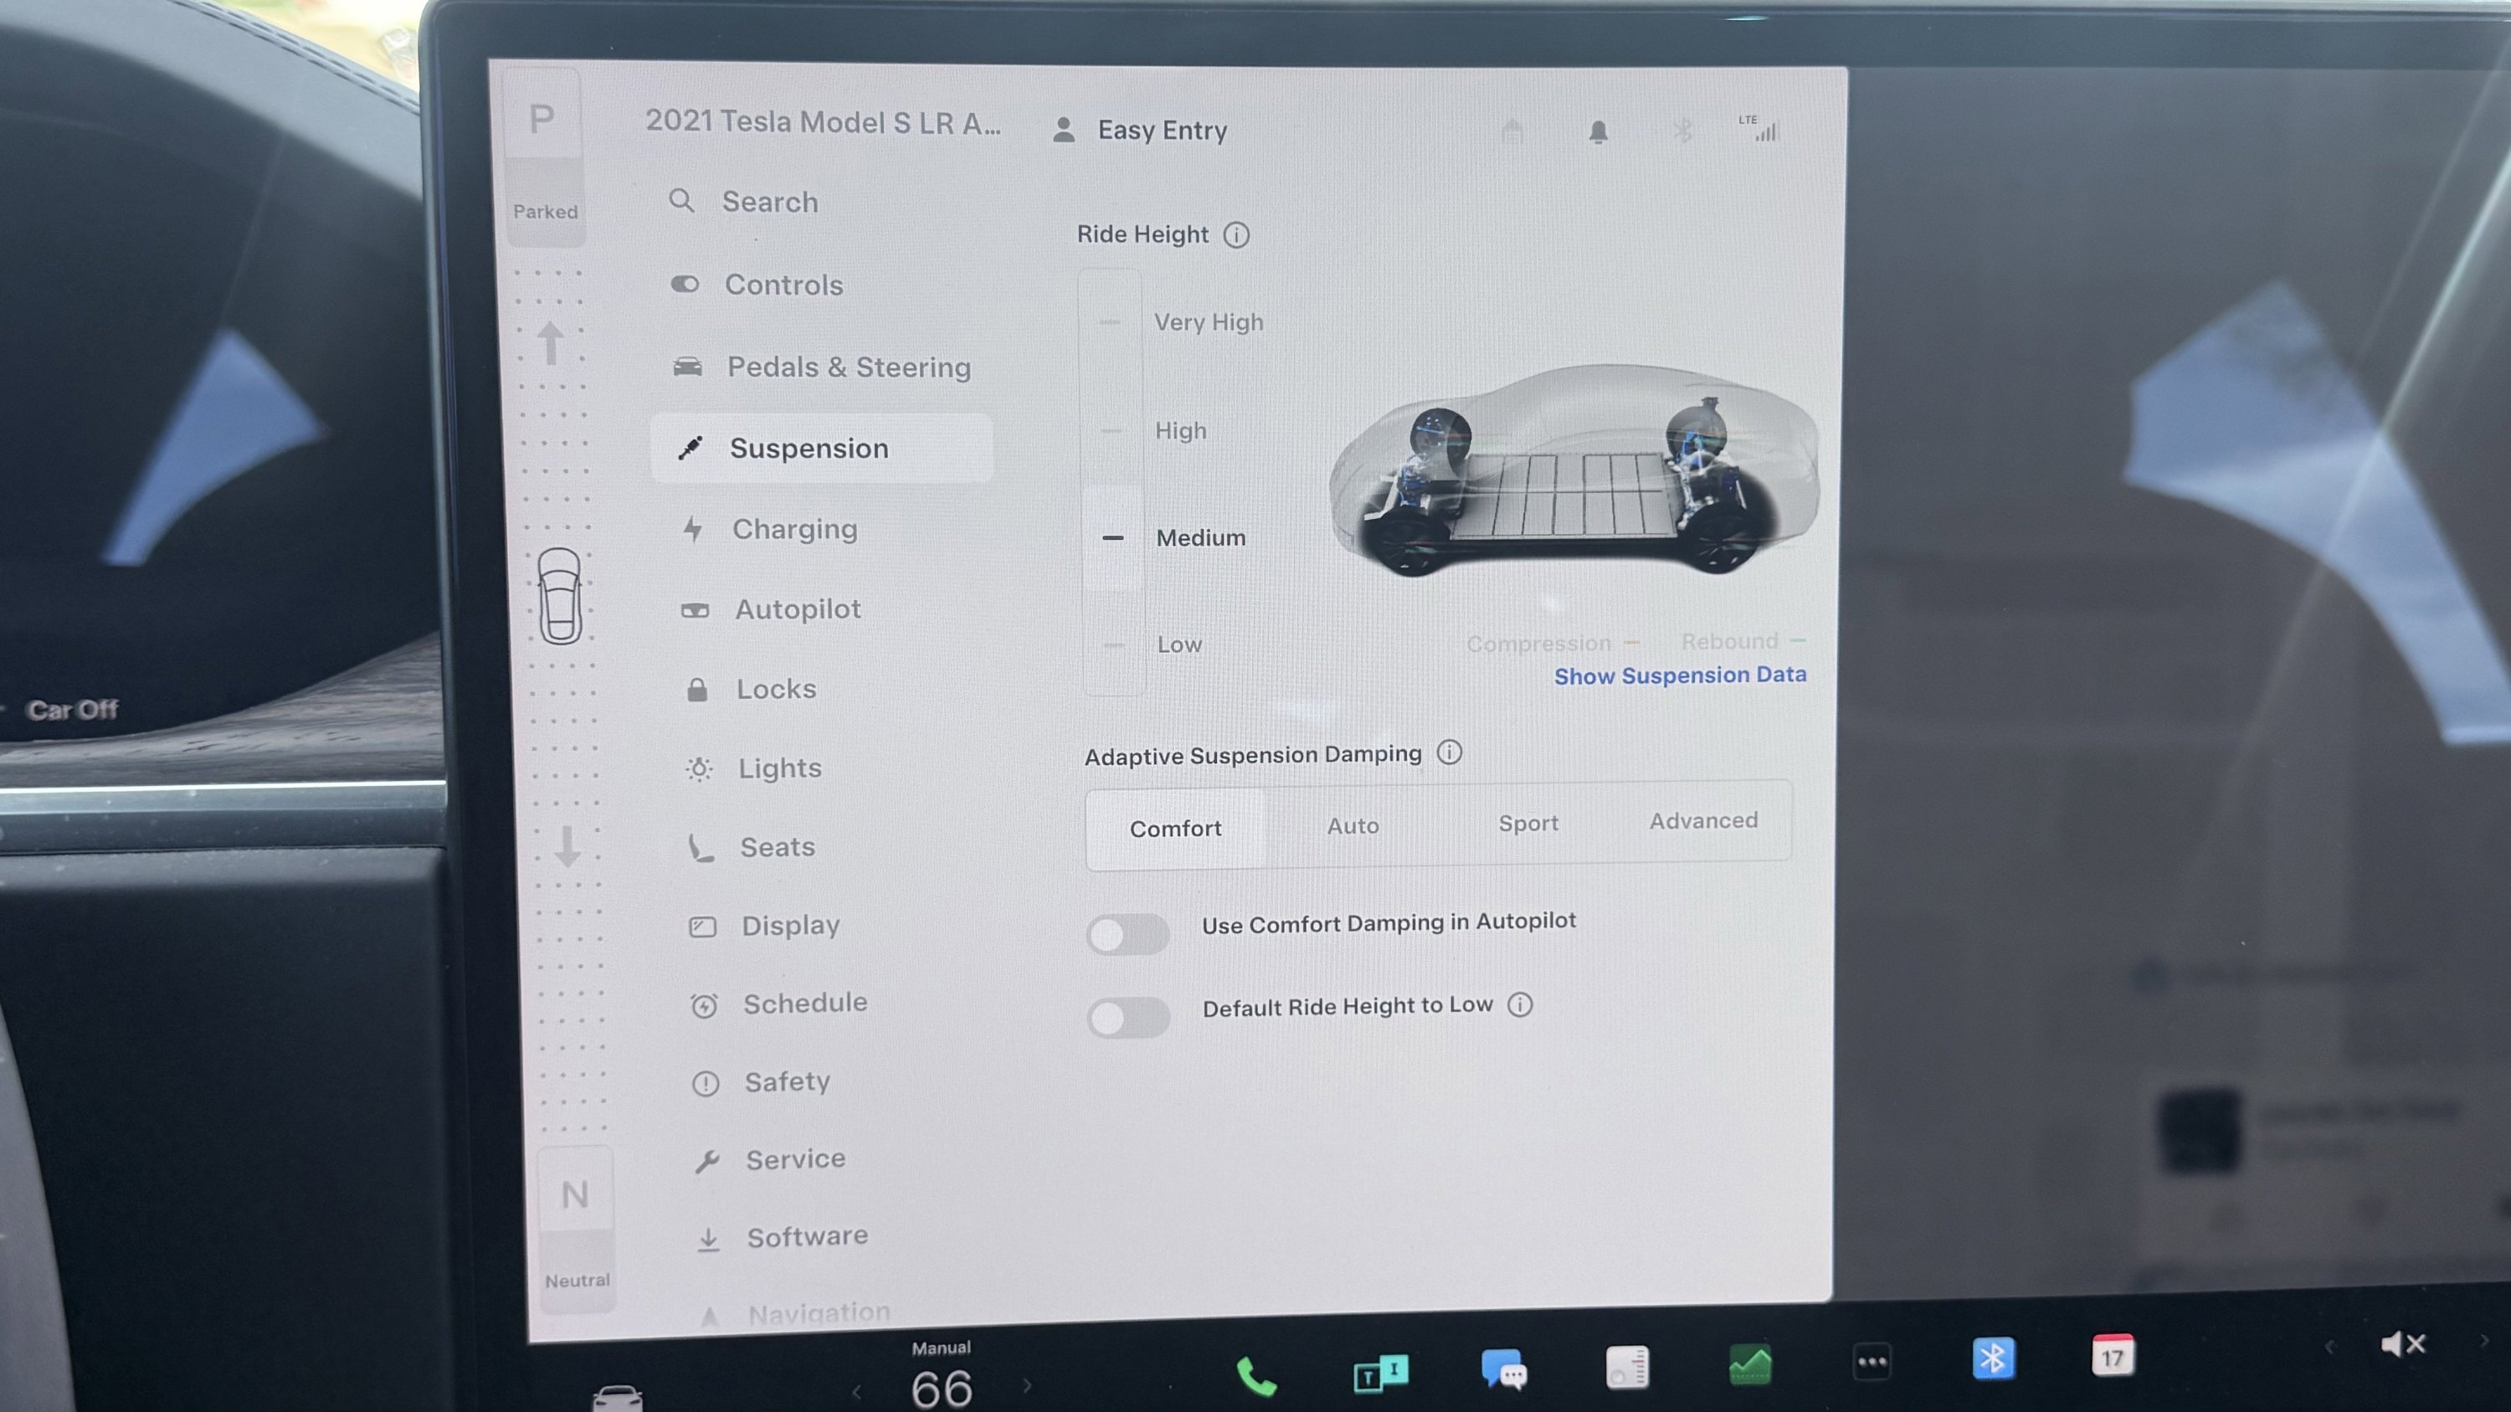Select the Advanced damping tab
Screen dimensions: 2511x1412
click(1703, 821)
